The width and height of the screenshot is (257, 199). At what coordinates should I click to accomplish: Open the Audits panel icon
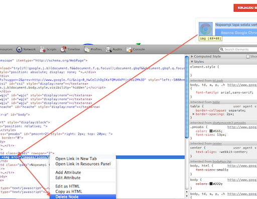tap(108, 50)
